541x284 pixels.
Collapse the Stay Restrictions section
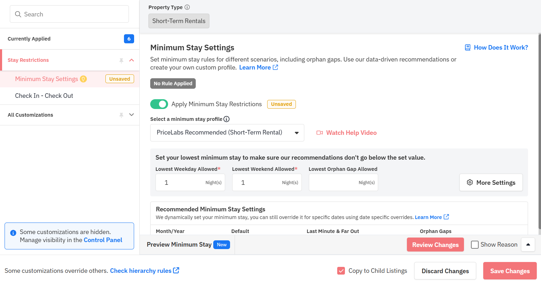tap(132, 60)
